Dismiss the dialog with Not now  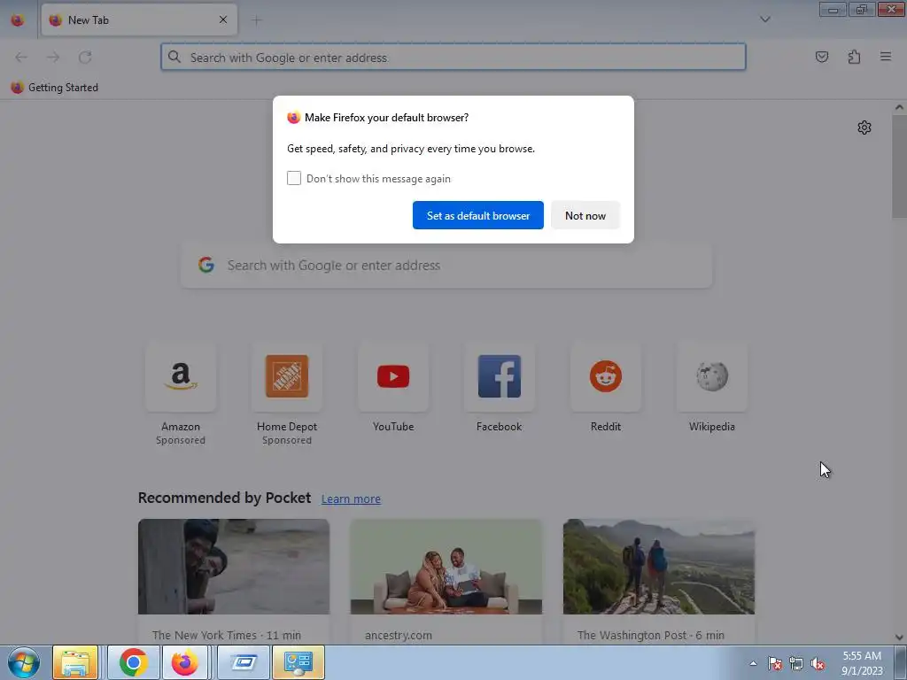point(585,215)
